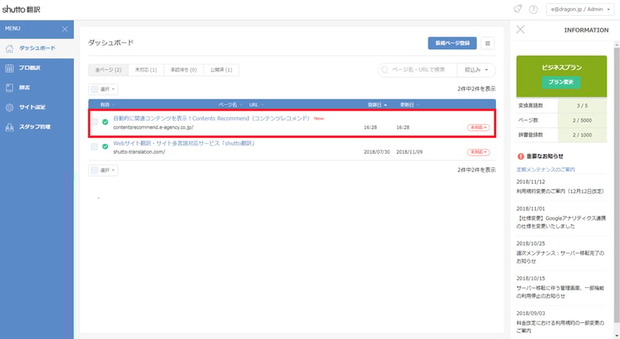Open e@dragon.jp / Admin account dropdown
Viewport: 620px width, 339px height.
[x=580, y=9]
